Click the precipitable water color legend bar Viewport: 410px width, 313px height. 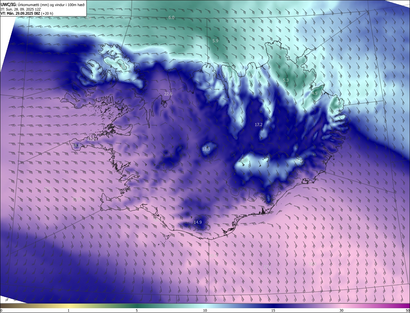tap(205, 306)
